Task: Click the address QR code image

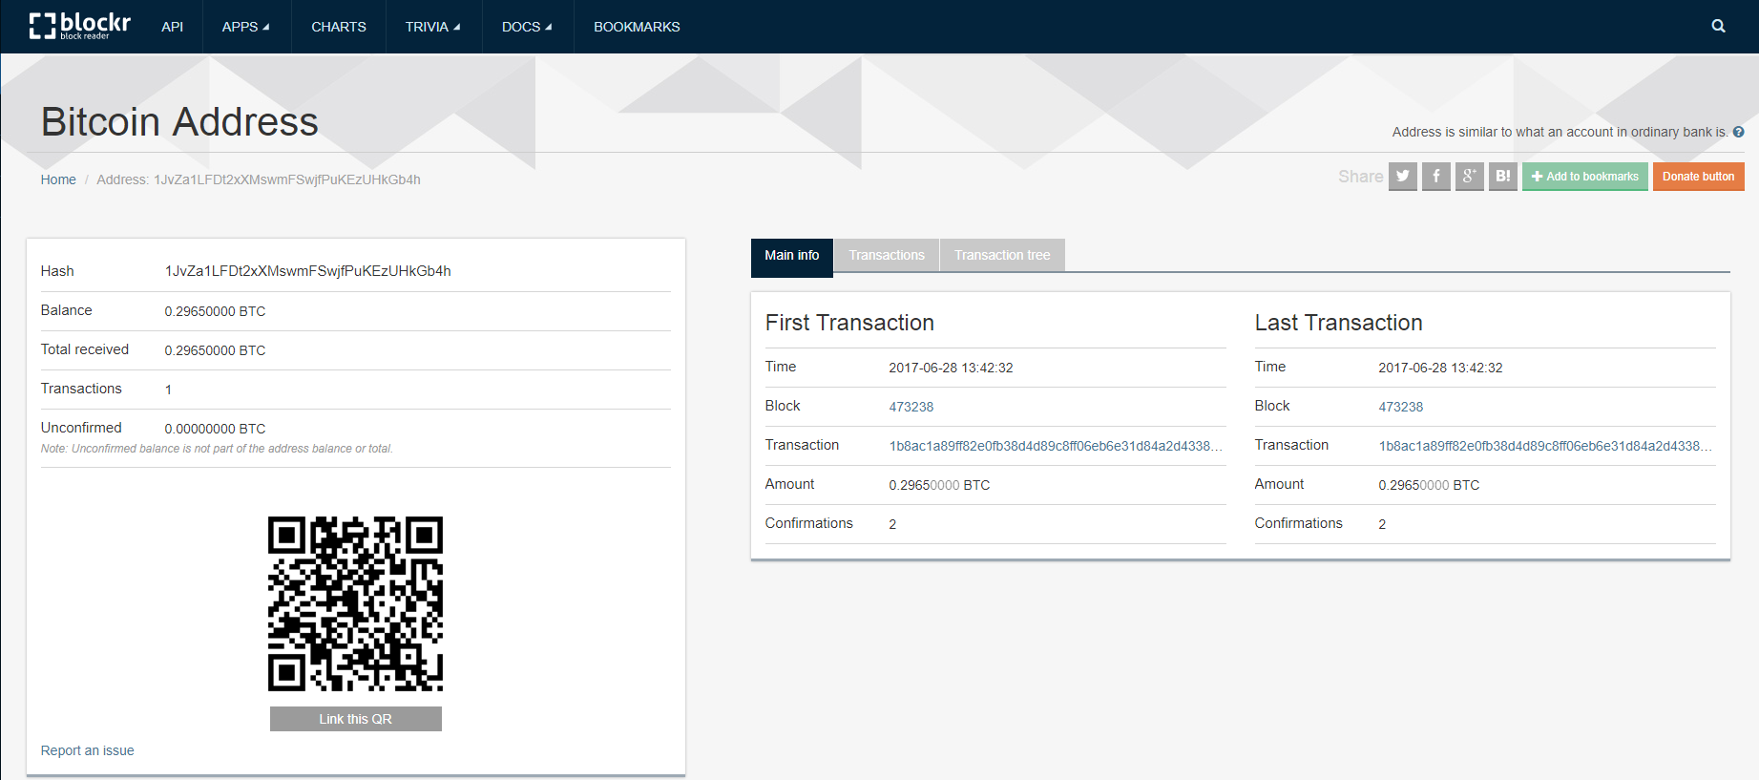Action: click(x=355, y=603)
